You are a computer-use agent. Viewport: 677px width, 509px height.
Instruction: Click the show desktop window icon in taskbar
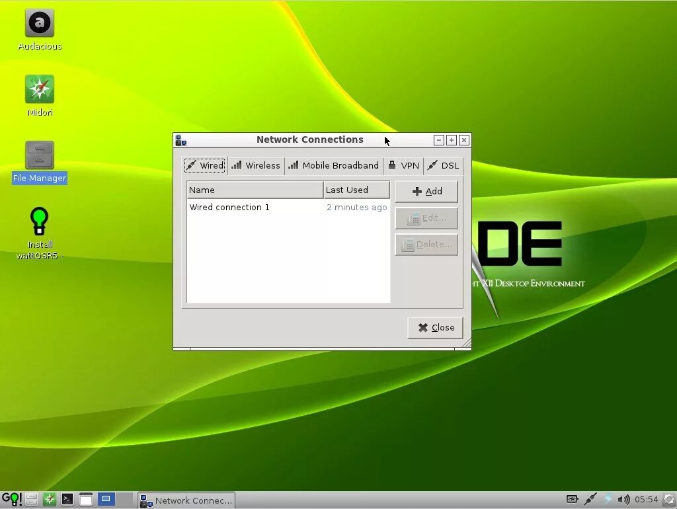[85, 500]
